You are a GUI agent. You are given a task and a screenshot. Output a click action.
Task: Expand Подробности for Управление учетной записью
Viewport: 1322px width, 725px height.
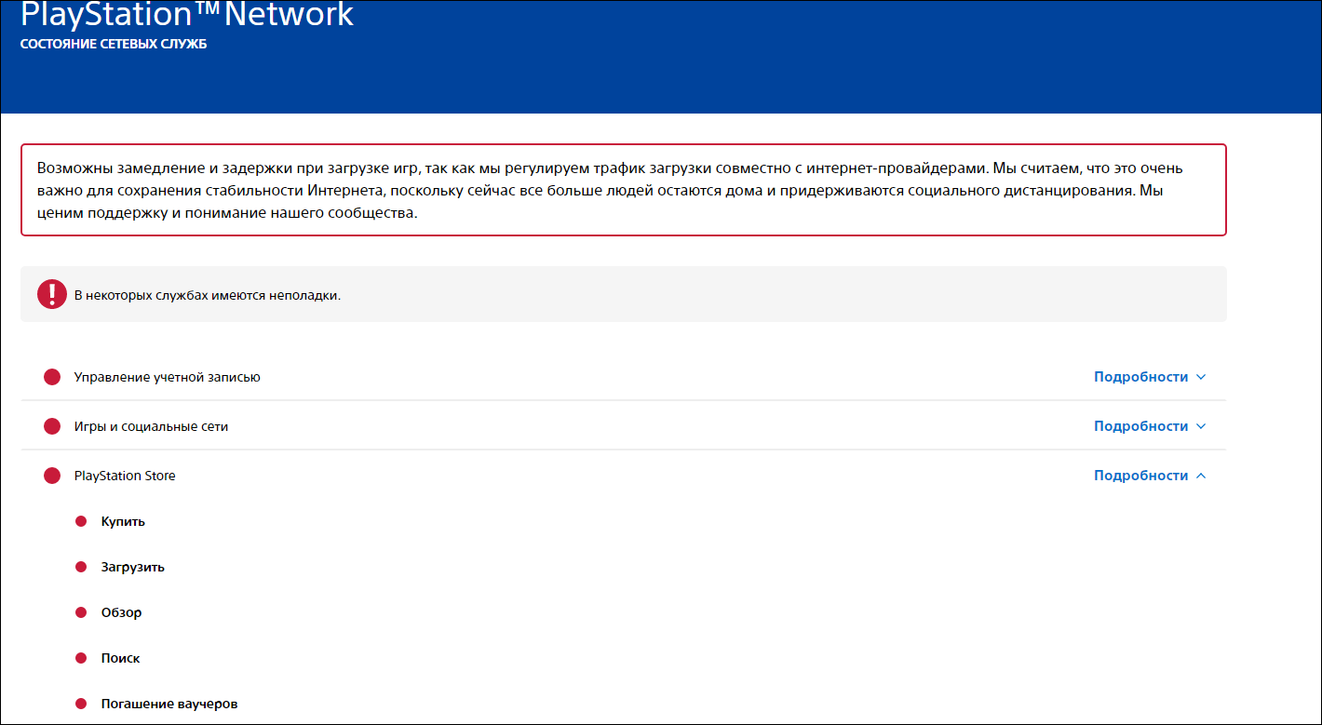pos(1149,377)
